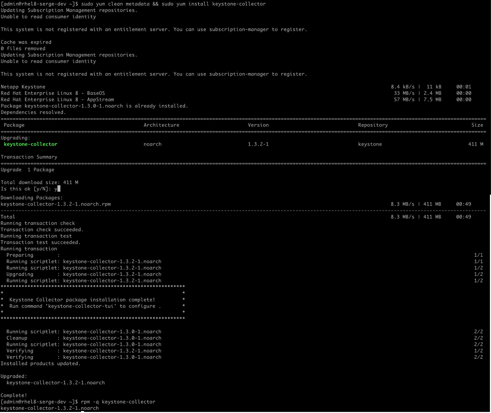491x413 pixels.
Task: Click 'Red Hat Enterprise Linux 8 - BaseOS'
Action: tap(53, 93)
